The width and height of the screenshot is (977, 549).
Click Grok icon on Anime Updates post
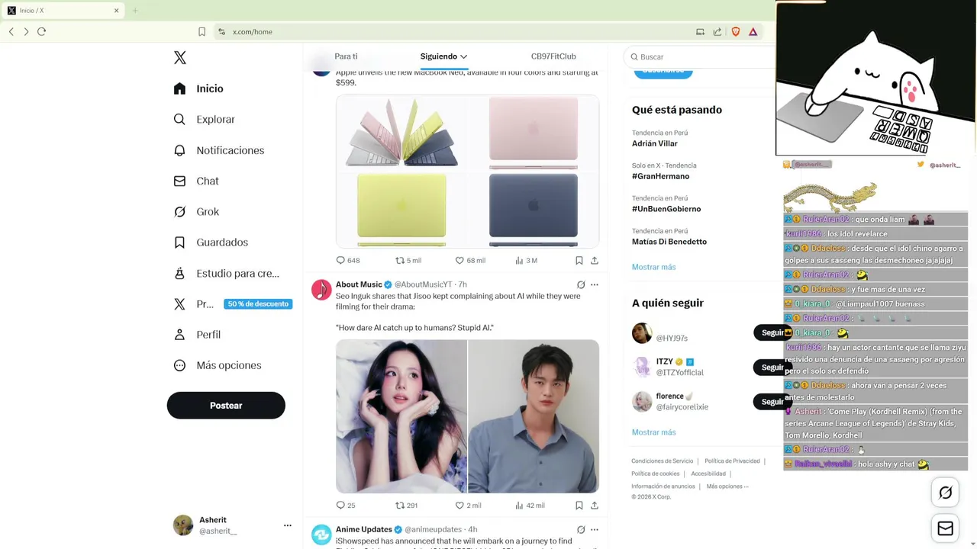coord(581,529)
